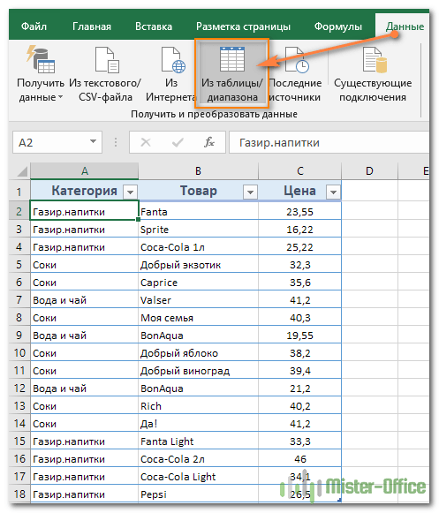Select the Да! cell

coord(198,424)
